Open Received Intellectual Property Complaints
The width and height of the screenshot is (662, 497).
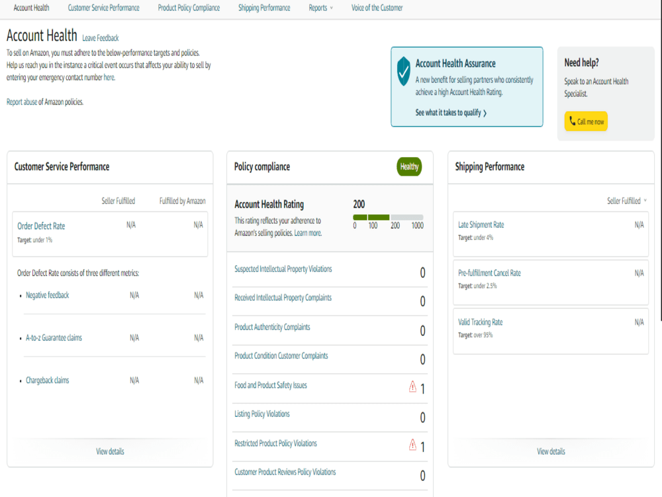283,298
